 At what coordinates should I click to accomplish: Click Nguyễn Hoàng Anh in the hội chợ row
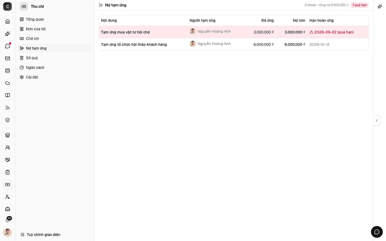click(210, 31)
